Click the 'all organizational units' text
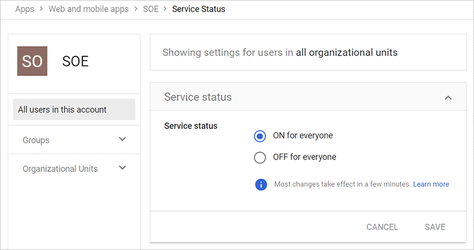474x250 pixels. pos(347,53)
